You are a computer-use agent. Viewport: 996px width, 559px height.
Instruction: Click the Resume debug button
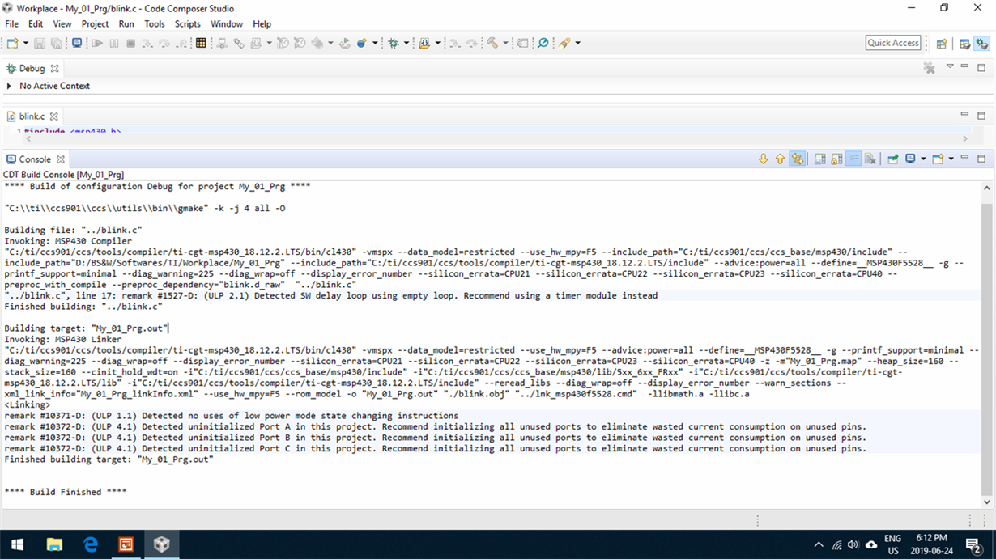click(97, 43)
